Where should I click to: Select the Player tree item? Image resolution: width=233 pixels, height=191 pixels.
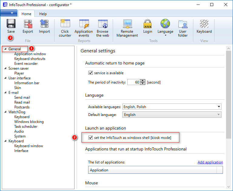tap(19, 73)
